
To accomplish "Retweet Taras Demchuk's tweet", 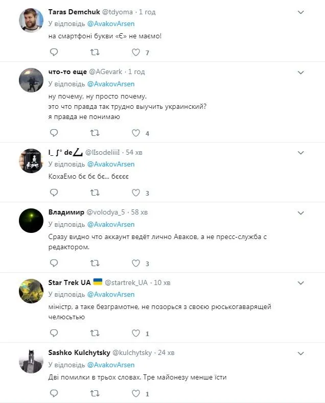I will [95, 52].
